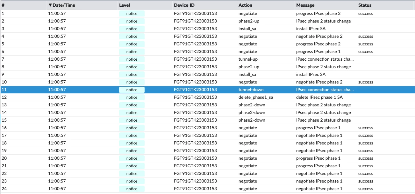The width and height of the screenshot is (415, 194).
Task: Click 'negotiate IPsec phase 1' message in row 24
Action: pyautogui.click(x=319, y=189)
